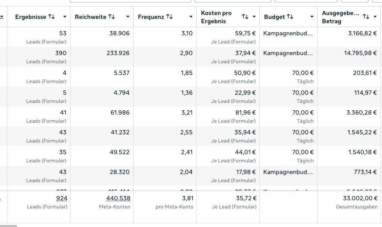382x227 pixels.
Task: Click the horizontal scrollbar thumb at bottom
Action: 9,226
